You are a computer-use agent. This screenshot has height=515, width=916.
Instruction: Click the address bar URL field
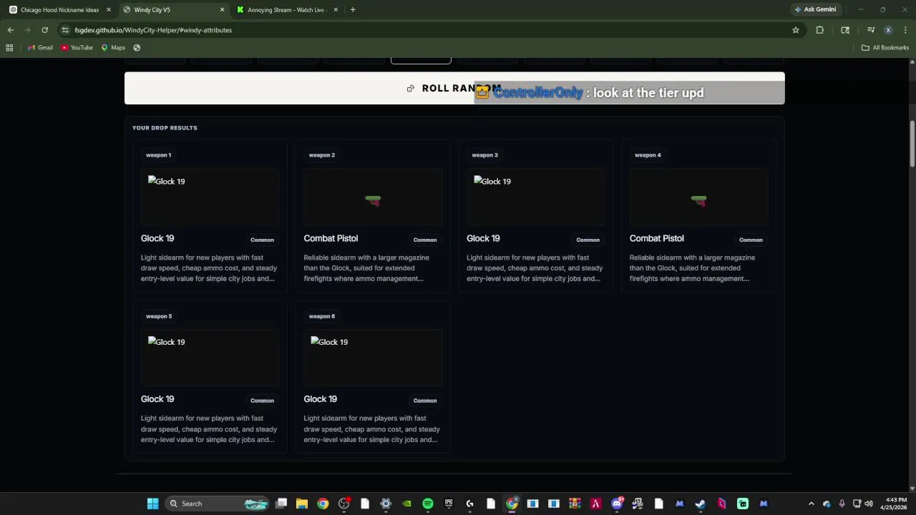429,30
